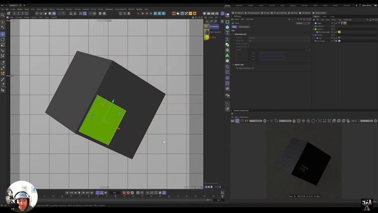
Task: Select the Move tool in left toolbar
Action: 2,34
